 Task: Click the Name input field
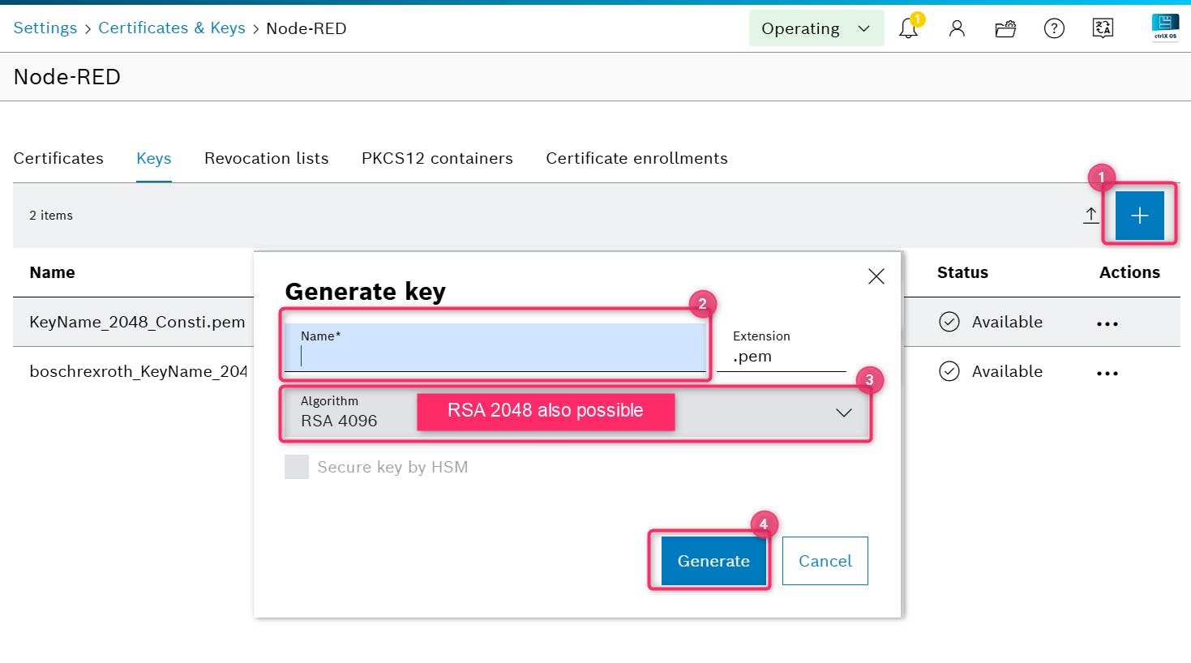(x=495, y=355)
